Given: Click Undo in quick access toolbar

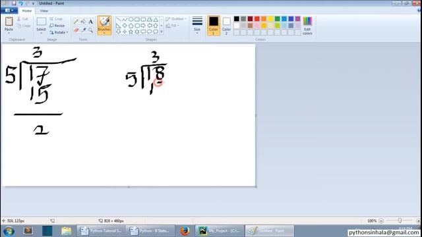Looking at the screenshot, I should coord(20,3).
